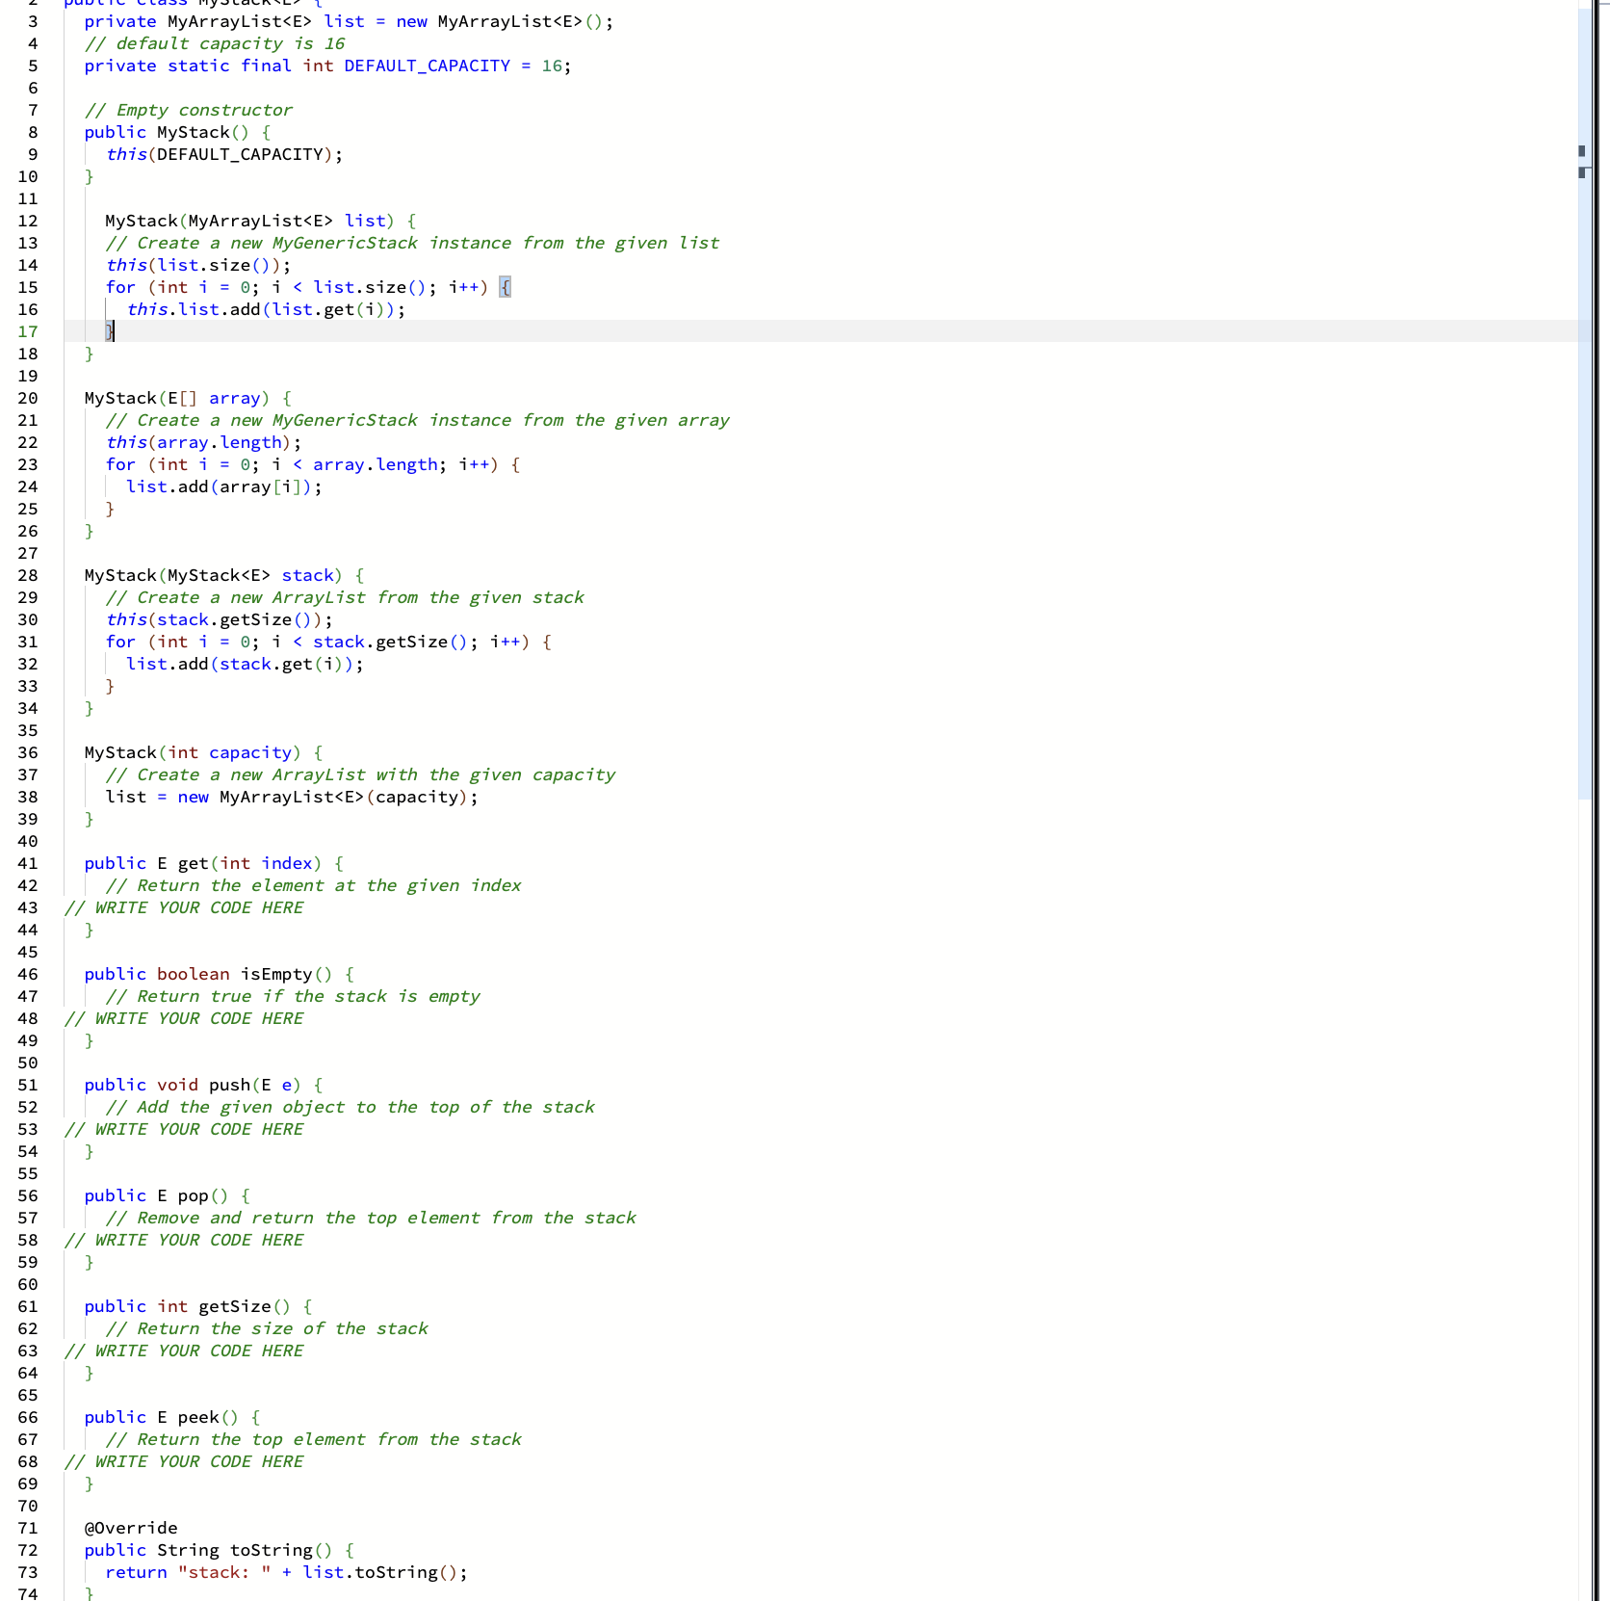Click the scrollbar track below the thumb

pyautogui.click(x=1584, y=1156)
